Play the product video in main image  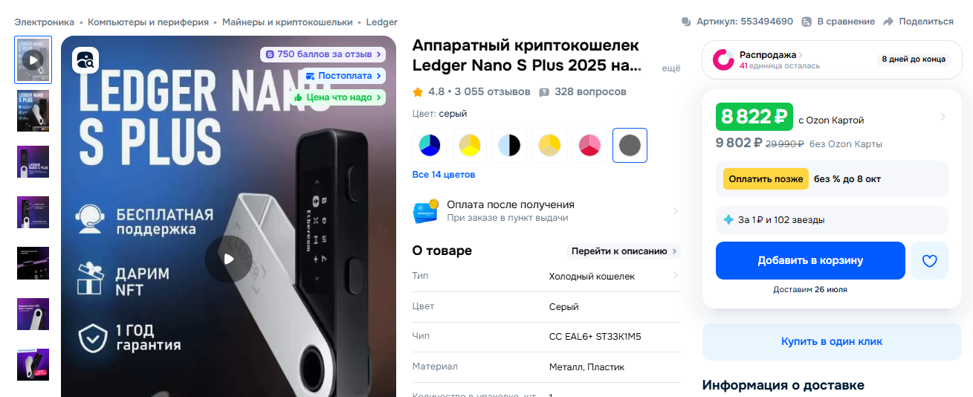228,259
